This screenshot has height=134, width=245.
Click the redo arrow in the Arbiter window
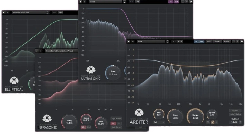(x=133, y=41)
